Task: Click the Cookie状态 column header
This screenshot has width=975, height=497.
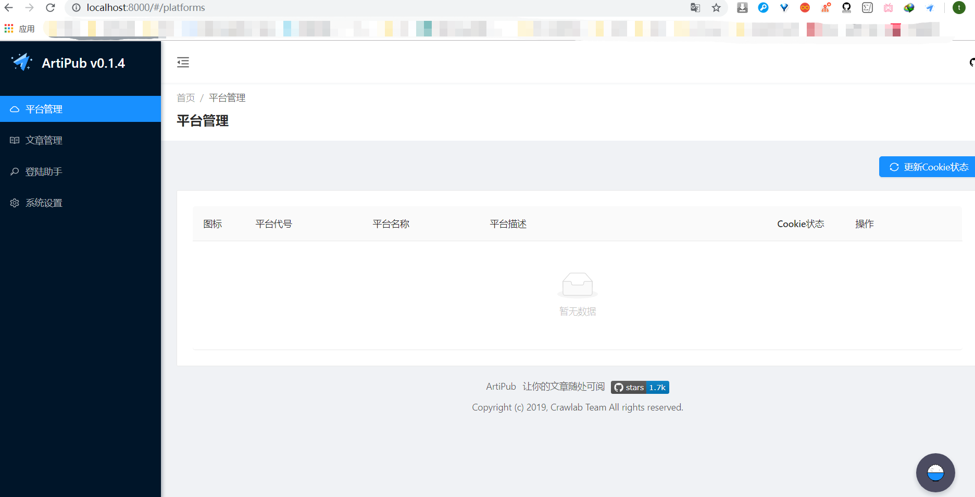Action: click(801, 224)
